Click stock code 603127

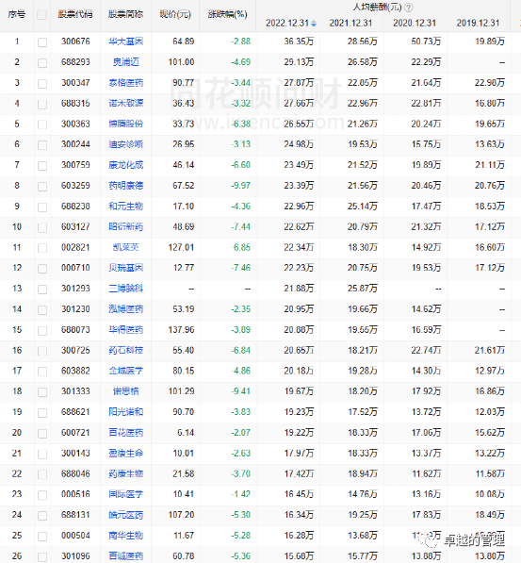point(75,227)
